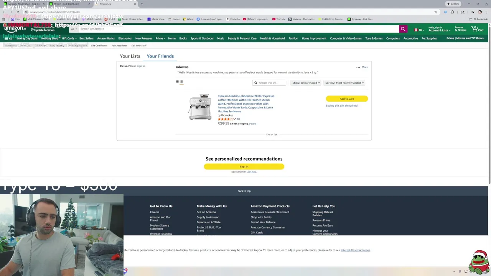Switch wishlist to grid view
The width and height of the screenshot is (491, 276).
coord(177,82)
